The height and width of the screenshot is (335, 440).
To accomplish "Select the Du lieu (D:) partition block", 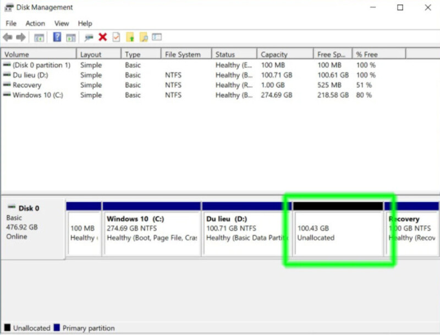I will (247, 228).
